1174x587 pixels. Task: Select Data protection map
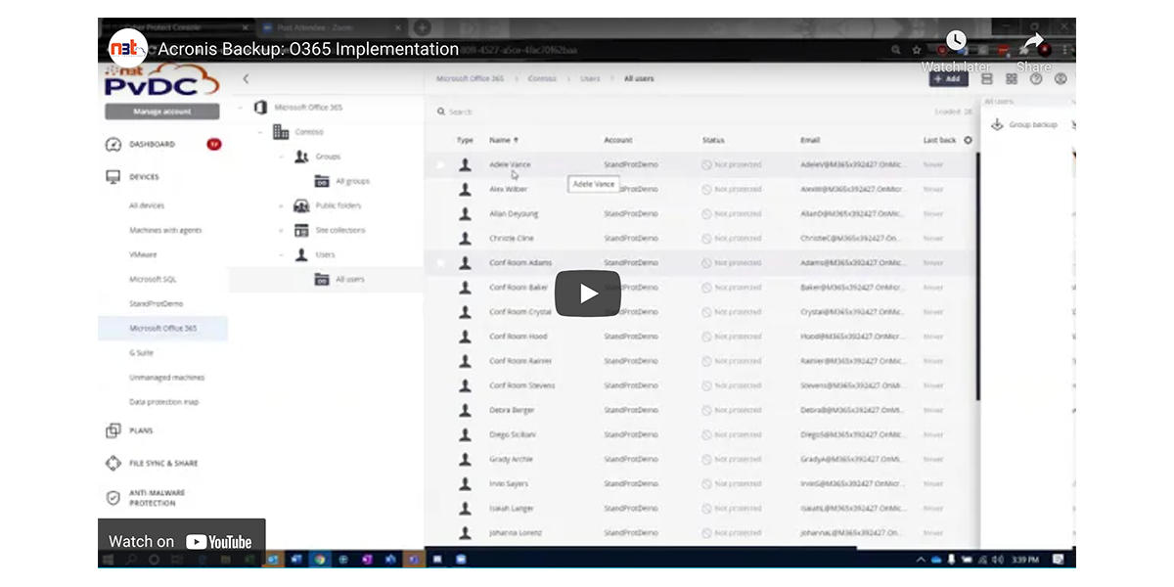click(x=164, y=402)
